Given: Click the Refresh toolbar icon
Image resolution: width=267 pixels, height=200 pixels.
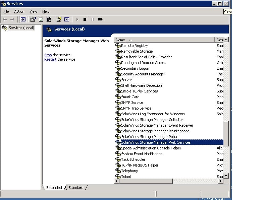Looking at the screenshot, I should (x=41, y=19).
